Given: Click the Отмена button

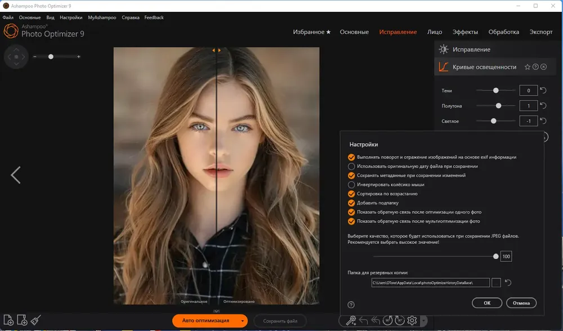Looking at the screenshot, I should [521, 303].
